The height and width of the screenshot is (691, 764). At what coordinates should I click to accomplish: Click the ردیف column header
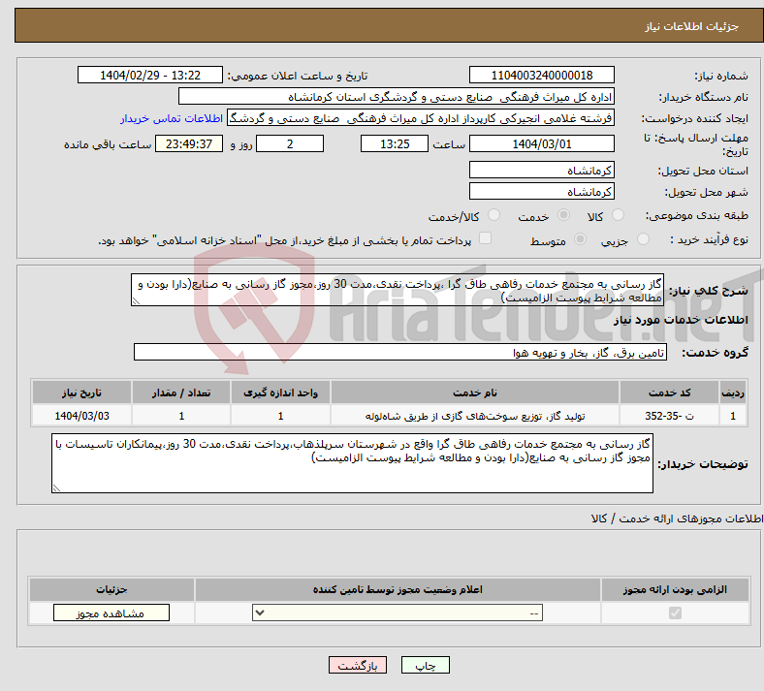(x=733, y=393)
